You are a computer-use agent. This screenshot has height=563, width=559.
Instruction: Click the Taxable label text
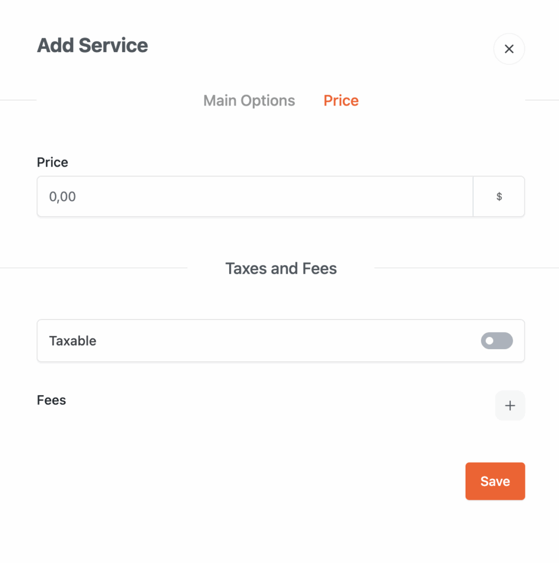click(x=73, y=341)
